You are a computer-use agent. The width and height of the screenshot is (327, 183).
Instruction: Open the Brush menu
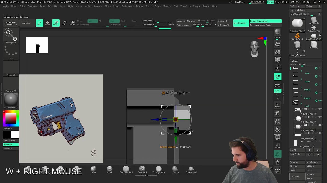14,6
